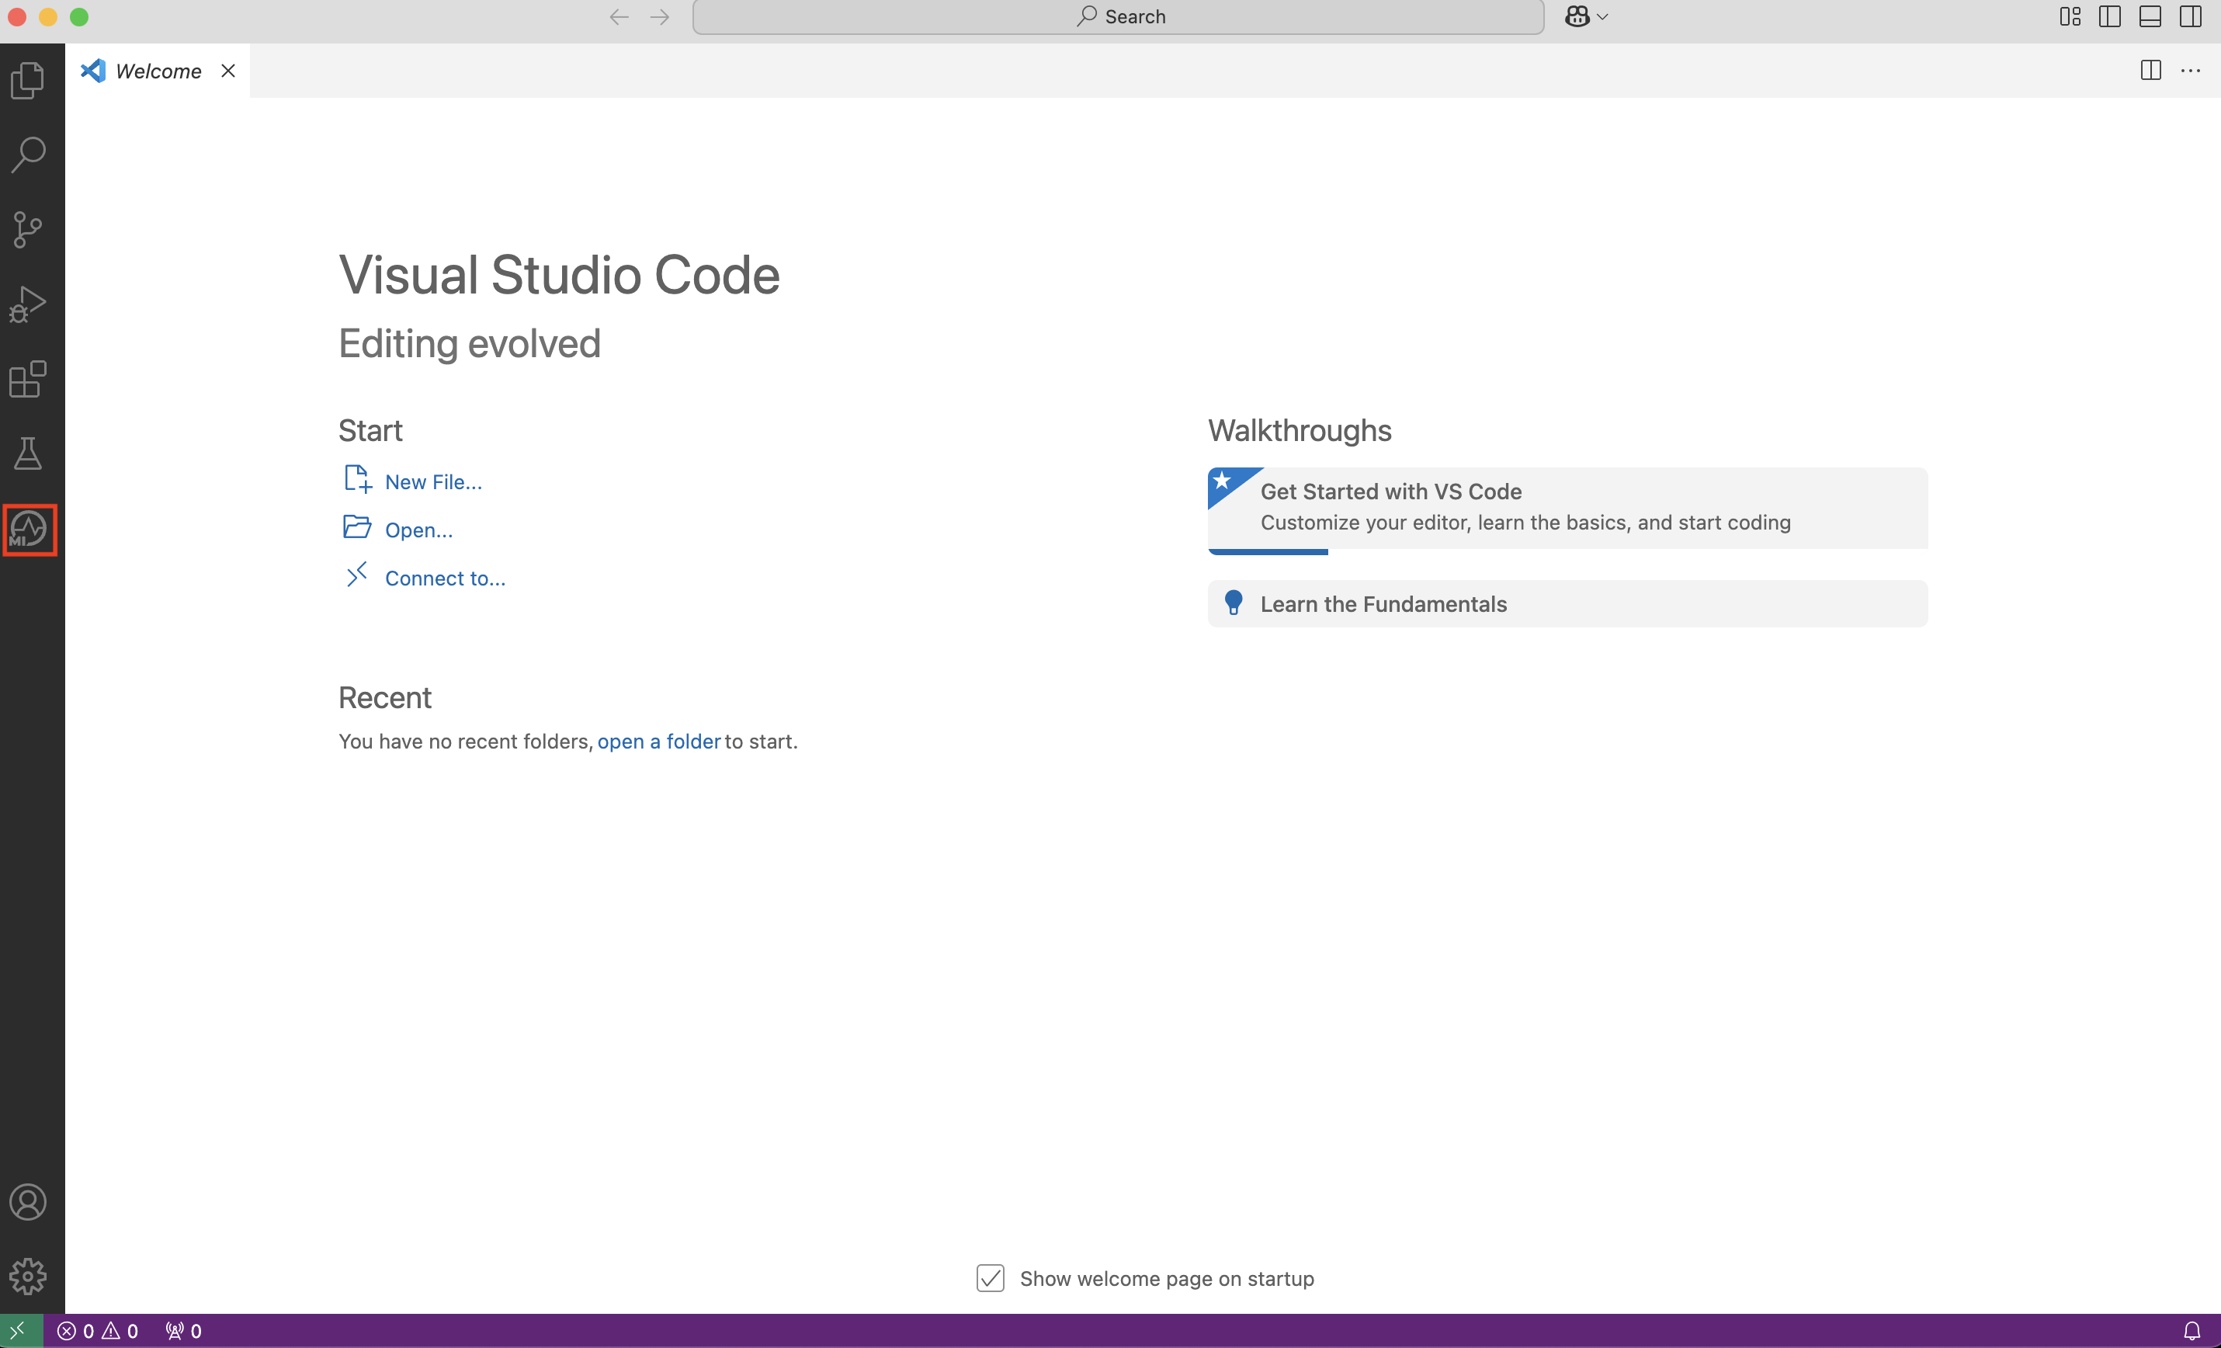Toggle the bottom panel visibility

[2150, 16]
